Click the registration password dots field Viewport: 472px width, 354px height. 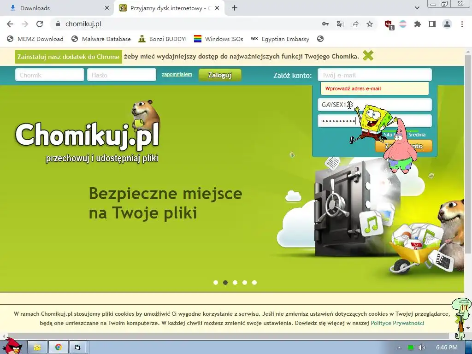tap(374, 121)
